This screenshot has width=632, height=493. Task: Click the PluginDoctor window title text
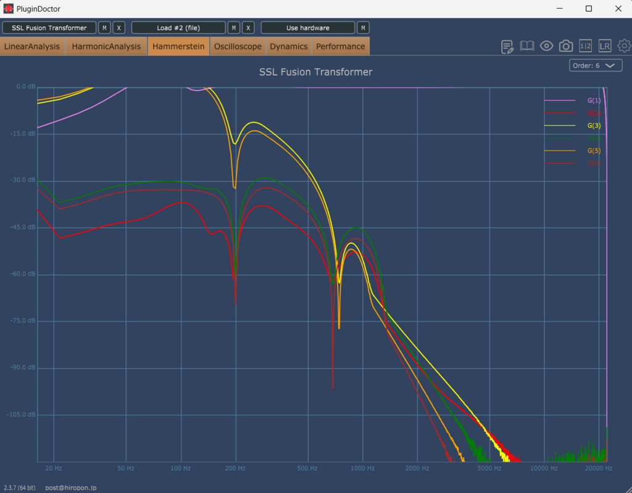(x=38, y=9)
